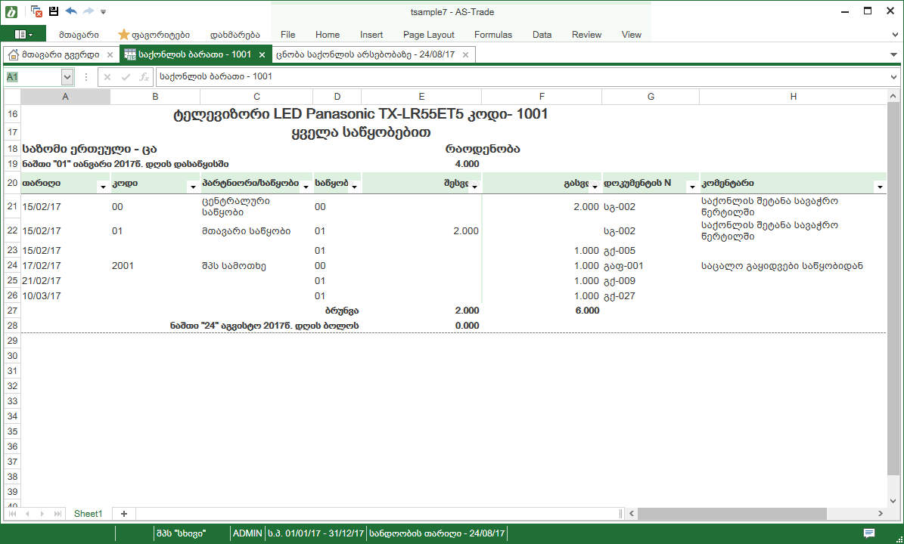Click the close all windows icon
The image size is (904, 544).
click(36, 11)
